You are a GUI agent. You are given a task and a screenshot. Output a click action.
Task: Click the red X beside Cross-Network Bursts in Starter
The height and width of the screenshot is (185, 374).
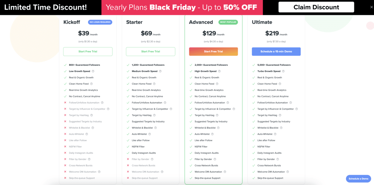coord(128,165)
